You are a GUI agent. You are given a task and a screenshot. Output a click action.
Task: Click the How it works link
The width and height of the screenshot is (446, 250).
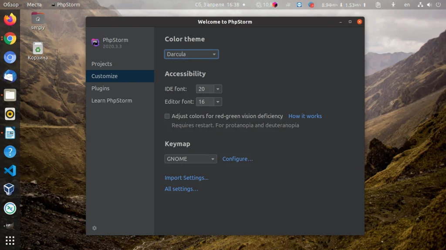[305, 116]
